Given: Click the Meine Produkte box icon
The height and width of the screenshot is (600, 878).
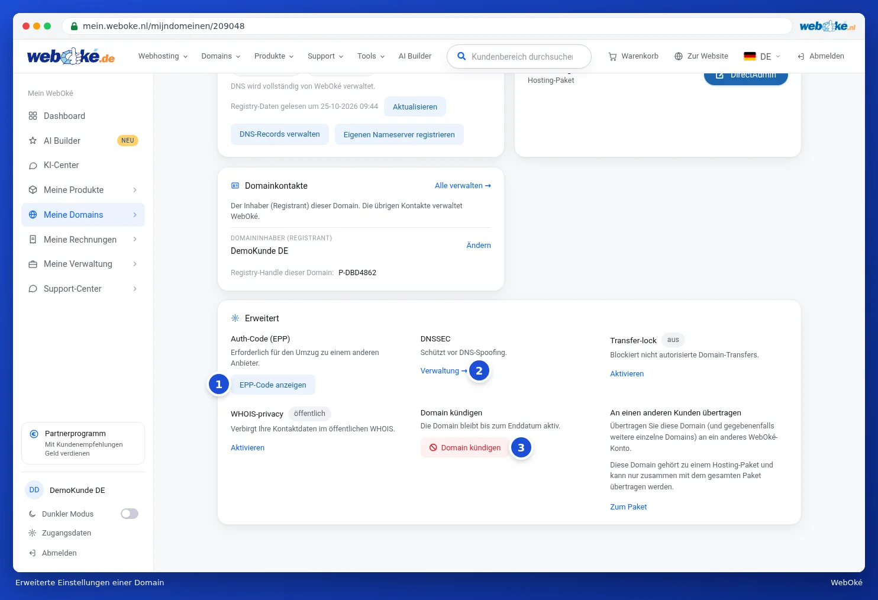Looking at the screenshot, I should (33, 190).
